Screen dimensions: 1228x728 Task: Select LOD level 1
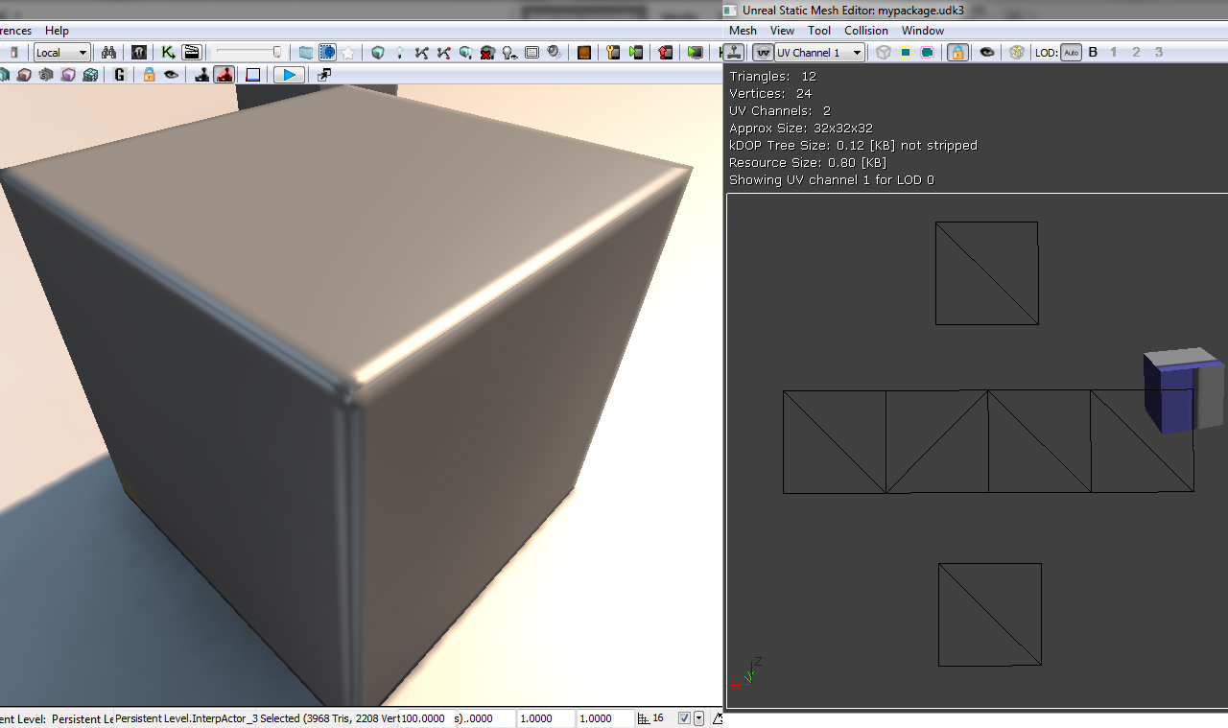(x=1114, y=53)
